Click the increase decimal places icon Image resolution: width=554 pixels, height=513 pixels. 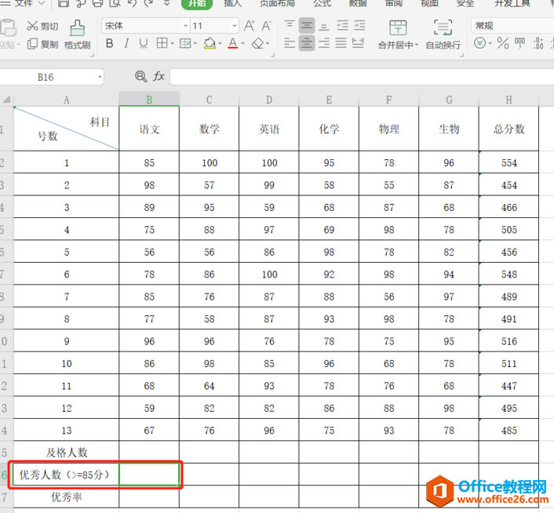pos(538,42)
